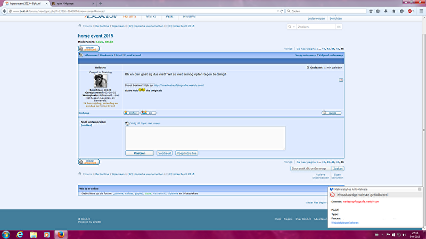Close the Malwarebytes Anti-Malware notification
Image resolution: width=426 pixels, height=239 pixels.
420,189
